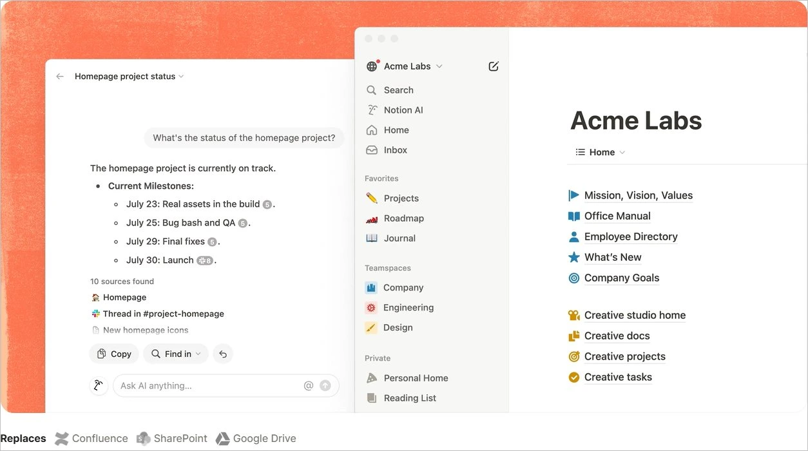Open the Office Manual page
808x451 pixels.
click(617, 216)
